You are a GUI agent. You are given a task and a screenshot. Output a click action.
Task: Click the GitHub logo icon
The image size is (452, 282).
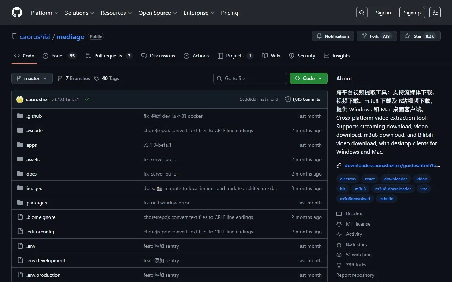17,13
